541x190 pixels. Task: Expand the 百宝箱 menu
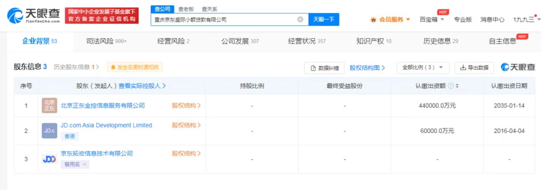[x=432, y=19]
